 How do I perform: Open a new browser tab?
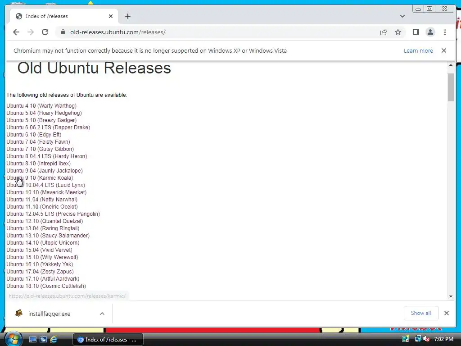point(127,16)
